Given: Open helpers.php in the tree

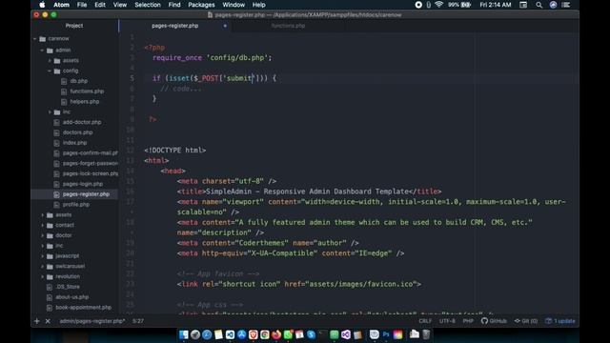Looking at the screenshot, I should (x=85, y=102).
